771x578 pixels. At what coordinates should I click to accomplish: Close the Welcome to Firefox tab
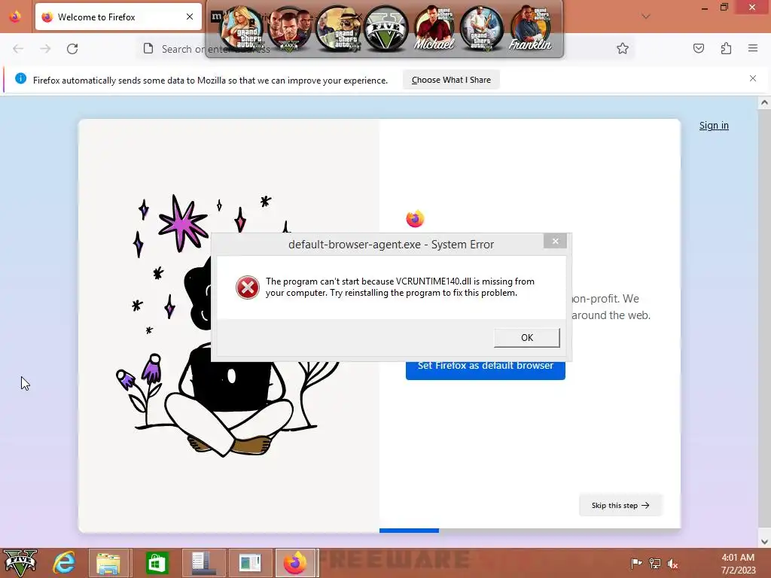click(189, 17)
